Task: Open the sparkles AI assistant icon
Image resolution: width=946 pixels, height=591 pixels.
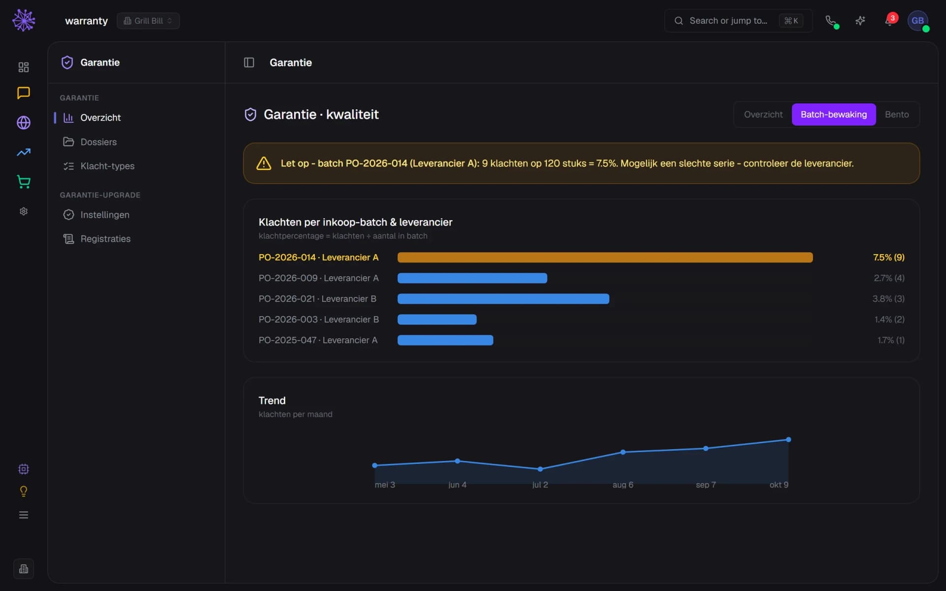Action: [x=860, y=21]
